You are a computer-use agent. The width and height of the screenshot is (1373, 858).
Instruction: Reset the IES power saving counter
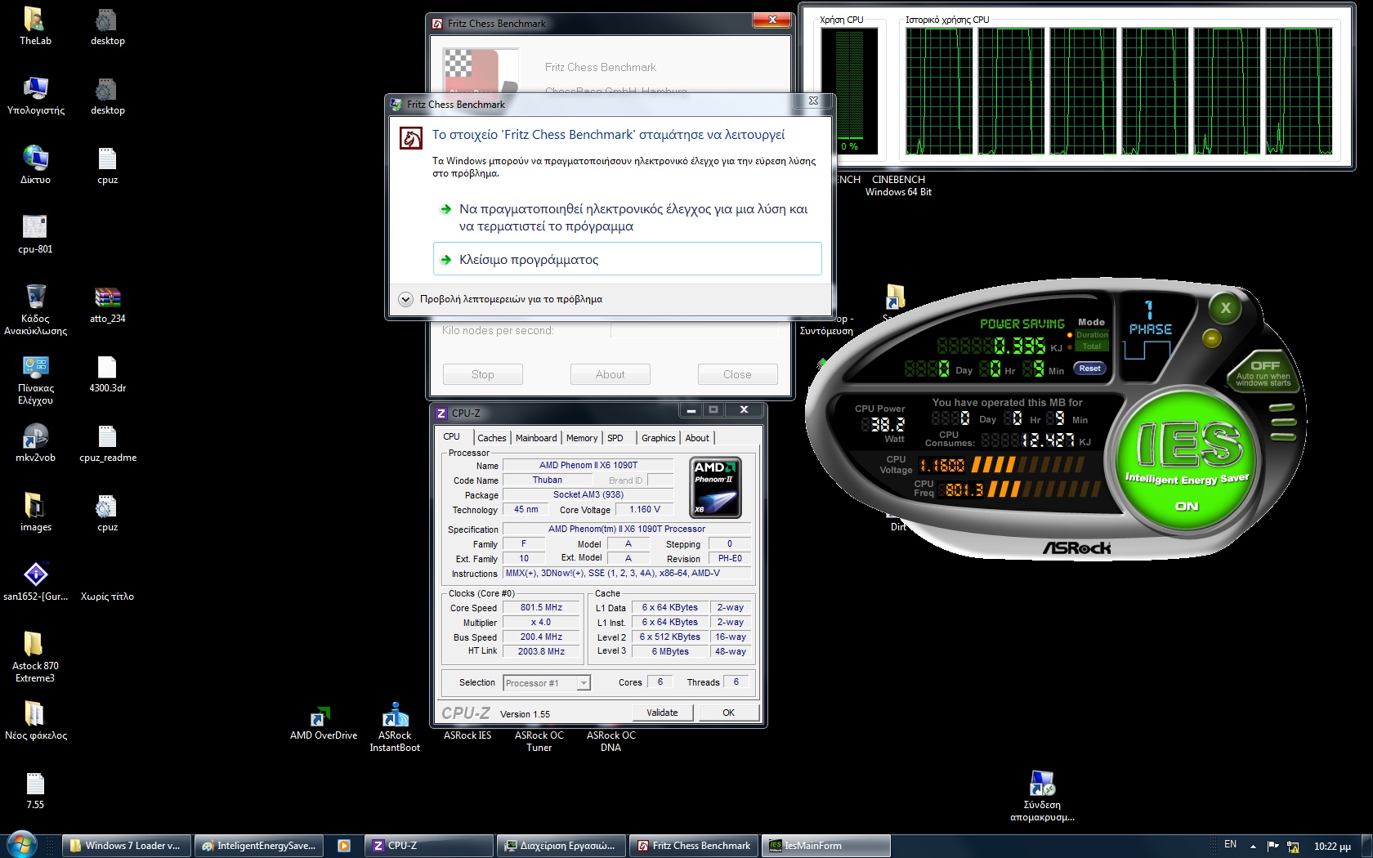click(1089, 369)
